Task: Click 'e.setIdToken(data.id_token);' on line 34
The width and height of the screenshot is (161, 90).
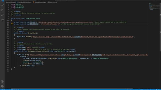Action: pyautogui.click(x=33, y=64)
